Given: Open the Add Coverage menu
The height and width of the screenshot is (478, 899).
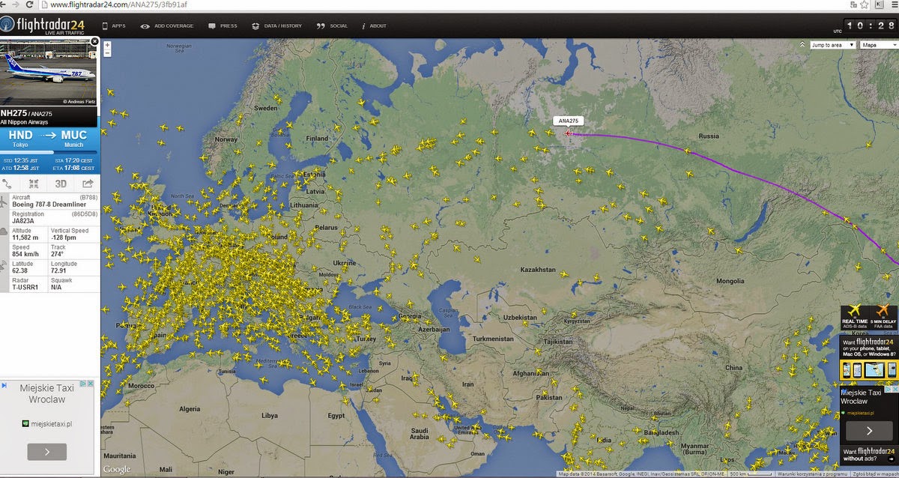Looking at the screenshot, I should coord(167,26).
